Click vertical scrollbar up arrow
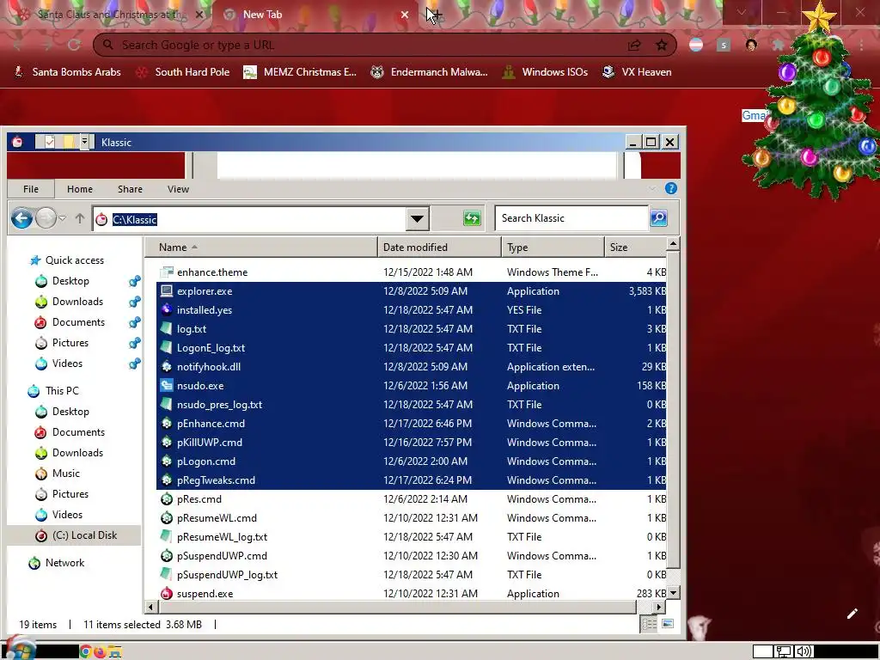Viewport: 880px width, 660px height. coord(673,243)
